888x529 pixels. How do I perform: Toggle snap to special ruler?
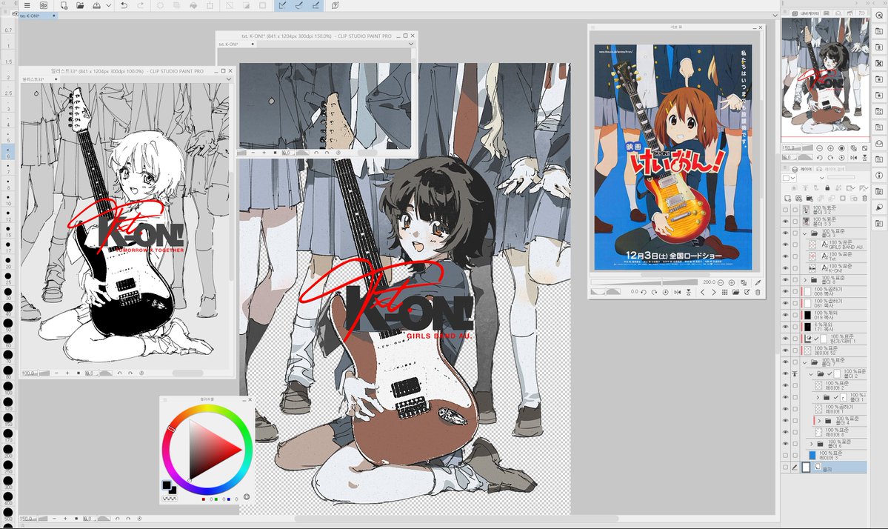pyautogui.click(x=298, y=5)
